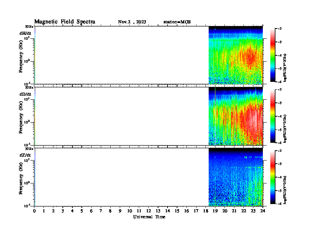Image resolution: width=313 pixels, height=242 pixels.
Task: Click the dZ/dt spectrogram data region
Action: (236, 177)
